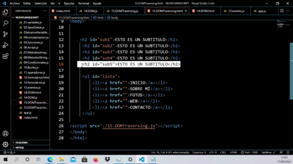The image size is (293, 164).
Task: Open Windows Settings from taskbar
Action: click(130, 159)
